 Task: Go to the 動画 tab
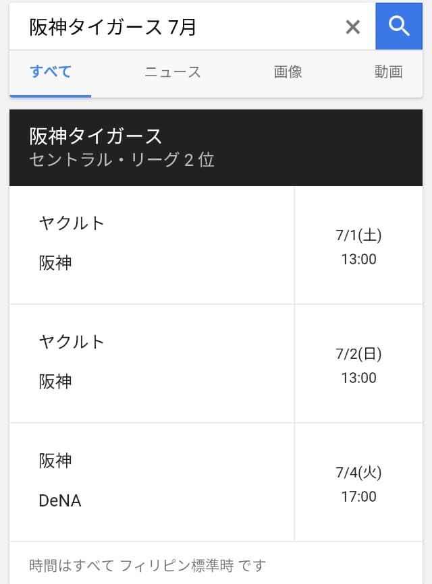pyautogui.click(x=388, y=72)
